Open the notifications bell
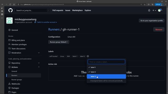This screenshot has height=94, width=168. tap(149, 10)
